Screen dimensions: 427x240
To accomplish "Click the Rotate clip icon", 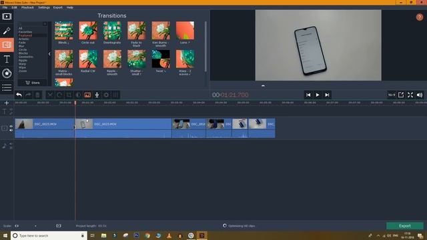I will click(x=59, y=95).
